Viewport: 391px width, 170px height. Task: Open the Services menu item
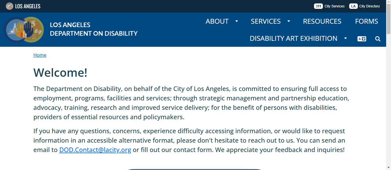(266, 21)
